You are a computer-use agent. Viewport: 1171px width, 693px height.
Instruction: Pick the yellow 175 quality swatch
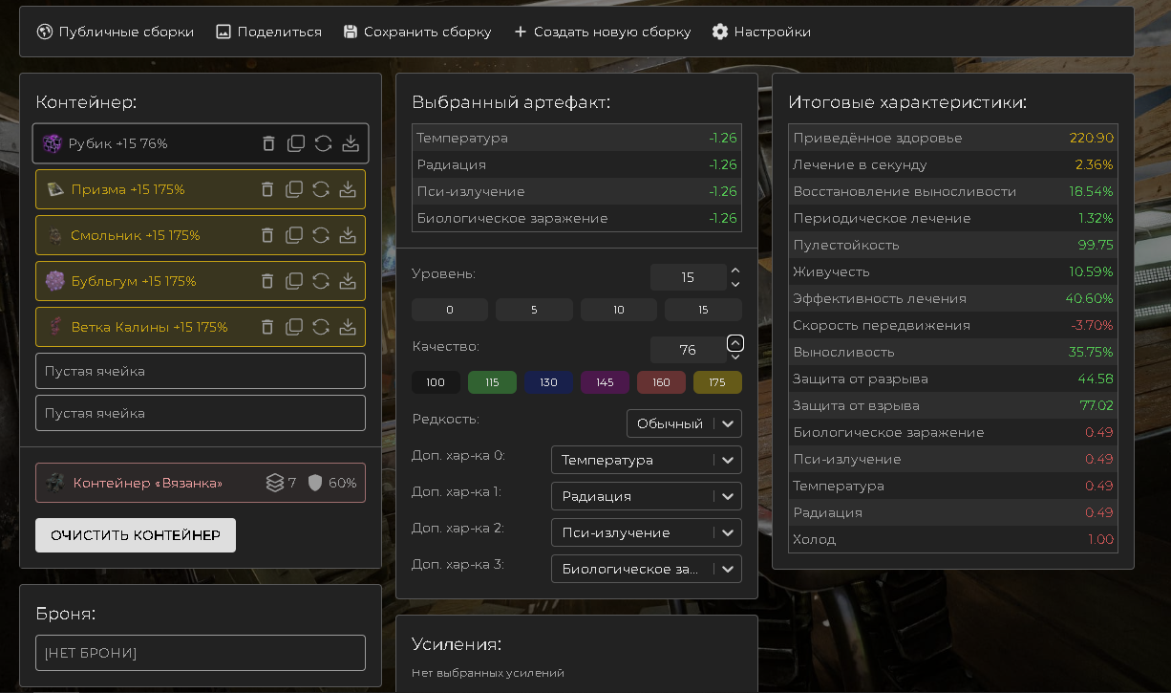pos(717,382)
